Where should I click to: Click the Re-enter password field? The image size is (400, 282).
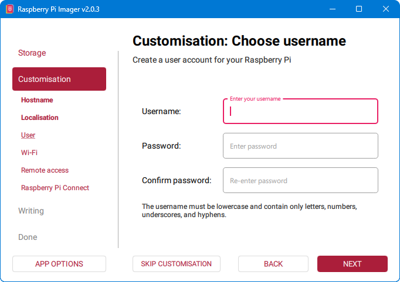coord(300,180)
